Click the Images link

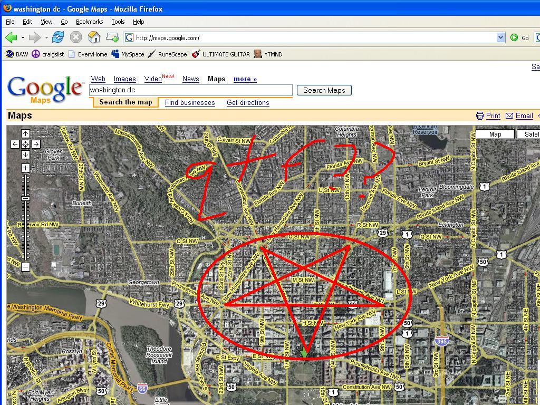(124, 79)
